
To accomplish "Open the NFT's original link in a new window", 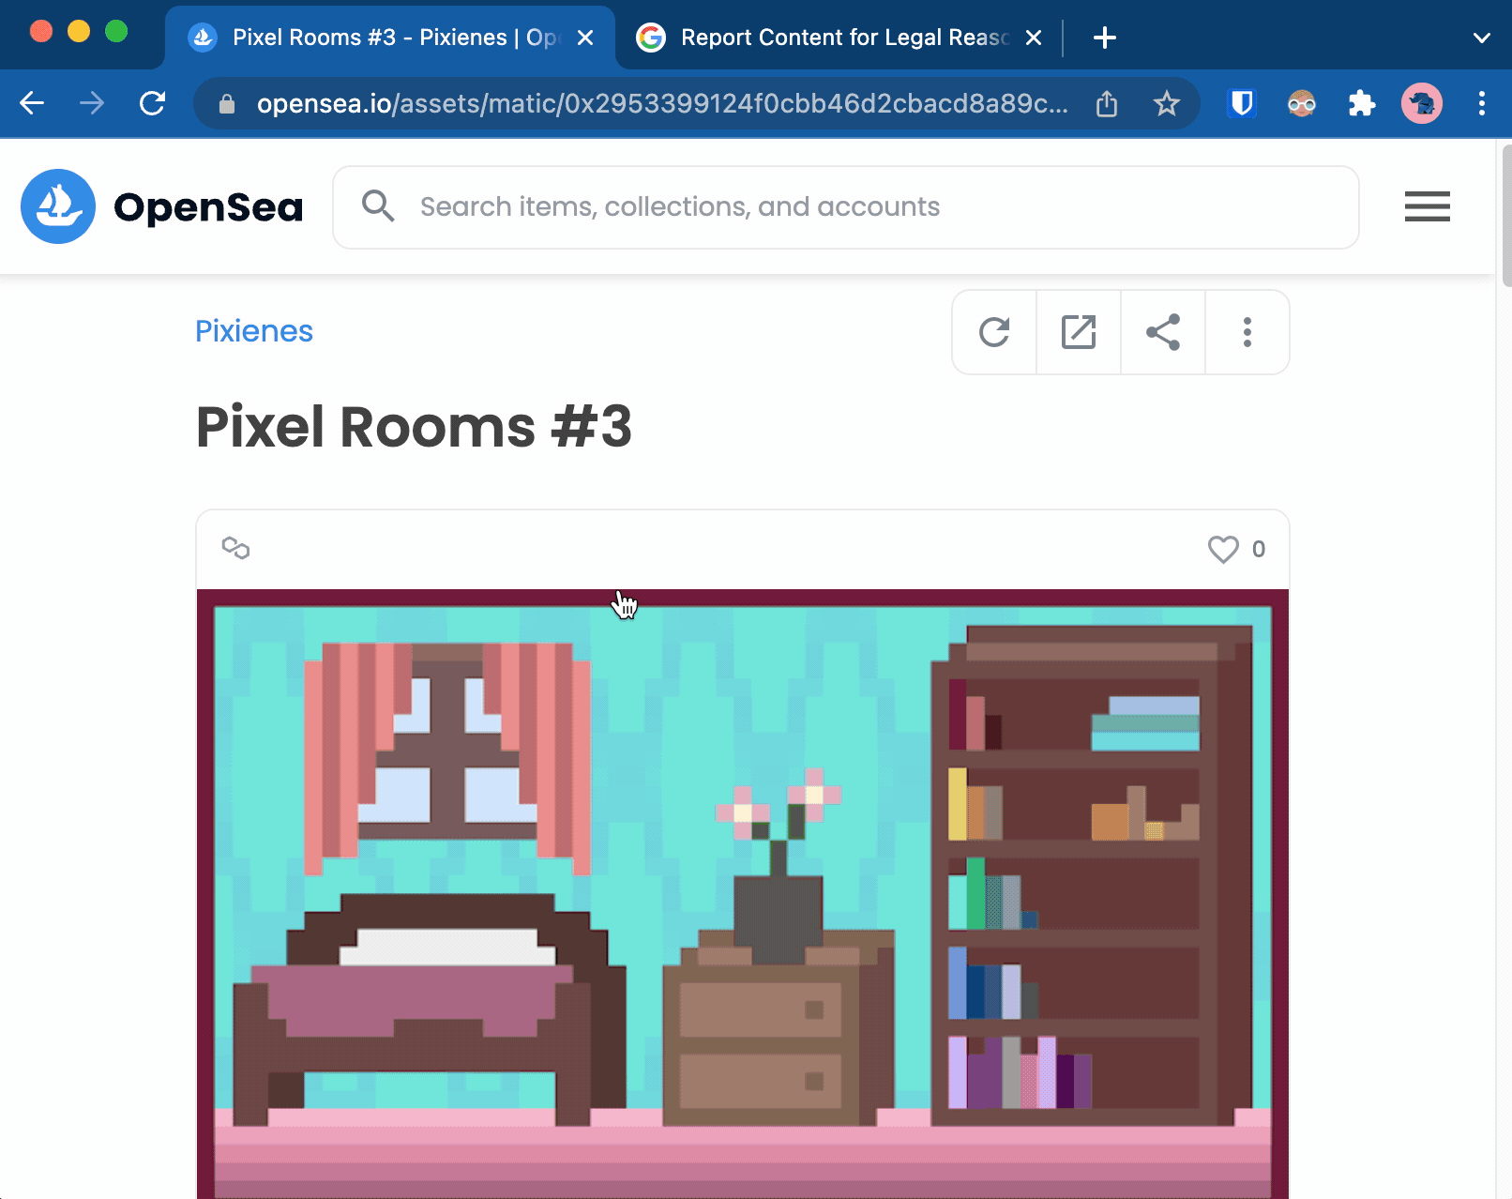I will (x=1079, y=332).
